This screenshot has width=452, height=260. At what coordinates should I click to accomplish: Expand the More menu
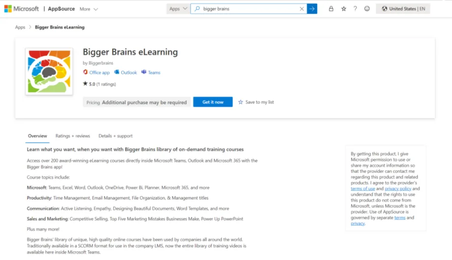[x=89, y=9]
